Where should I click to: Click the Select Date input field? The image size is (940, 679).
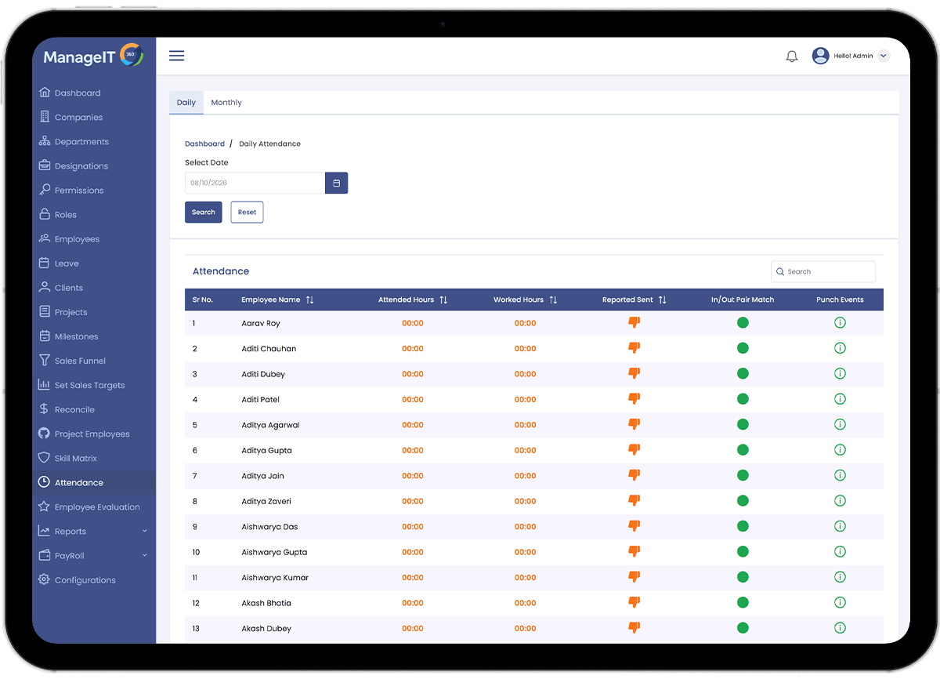click(x=255, y=183)
